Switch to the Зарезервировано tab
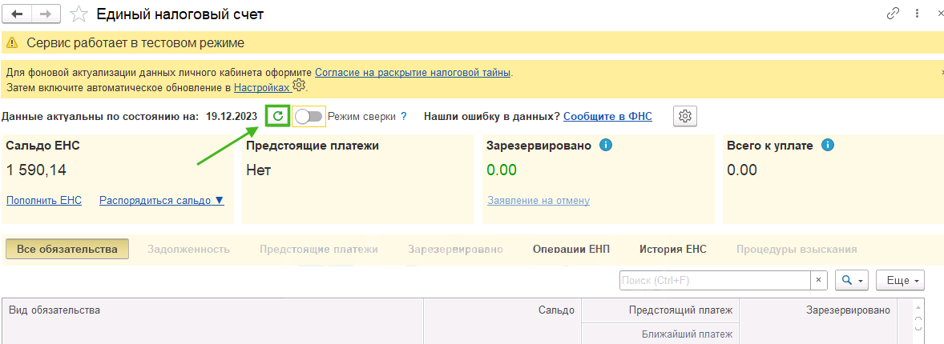The height and width of the screenshot is (344, 944). click(455, 249)
